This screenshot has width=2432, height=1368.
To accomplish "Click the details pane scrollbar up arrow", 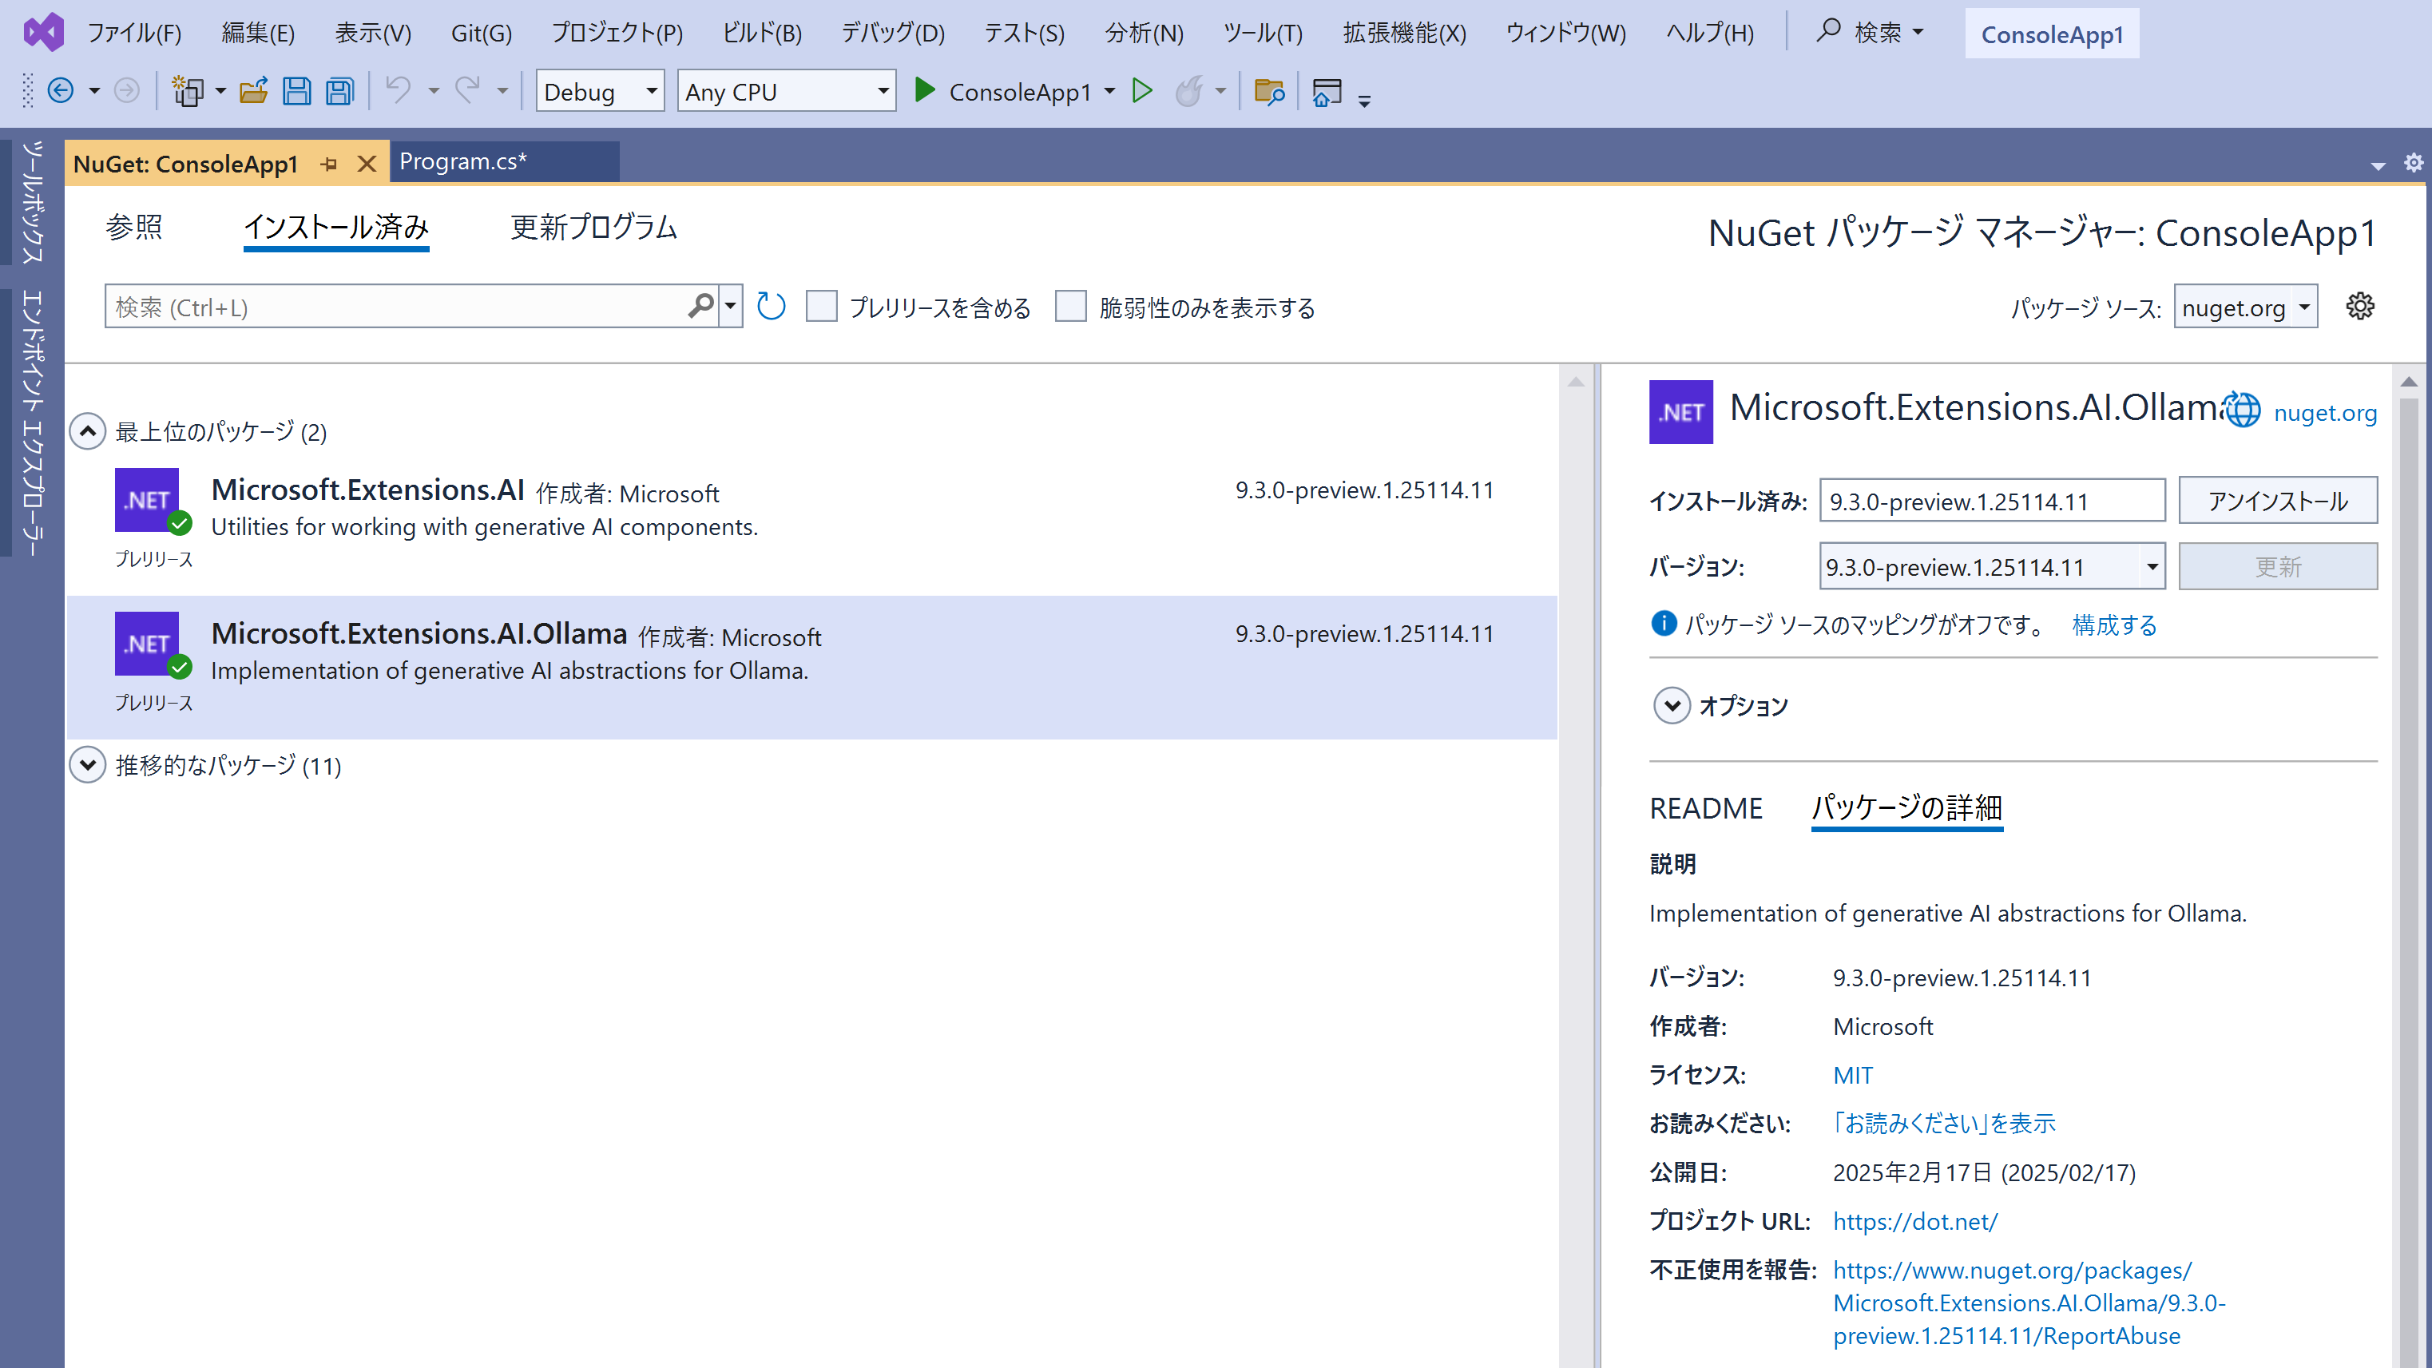I will coord(2408,382).
